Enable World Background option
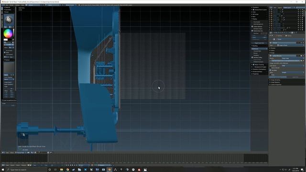306x172 pixels. [x=252, y=24]
